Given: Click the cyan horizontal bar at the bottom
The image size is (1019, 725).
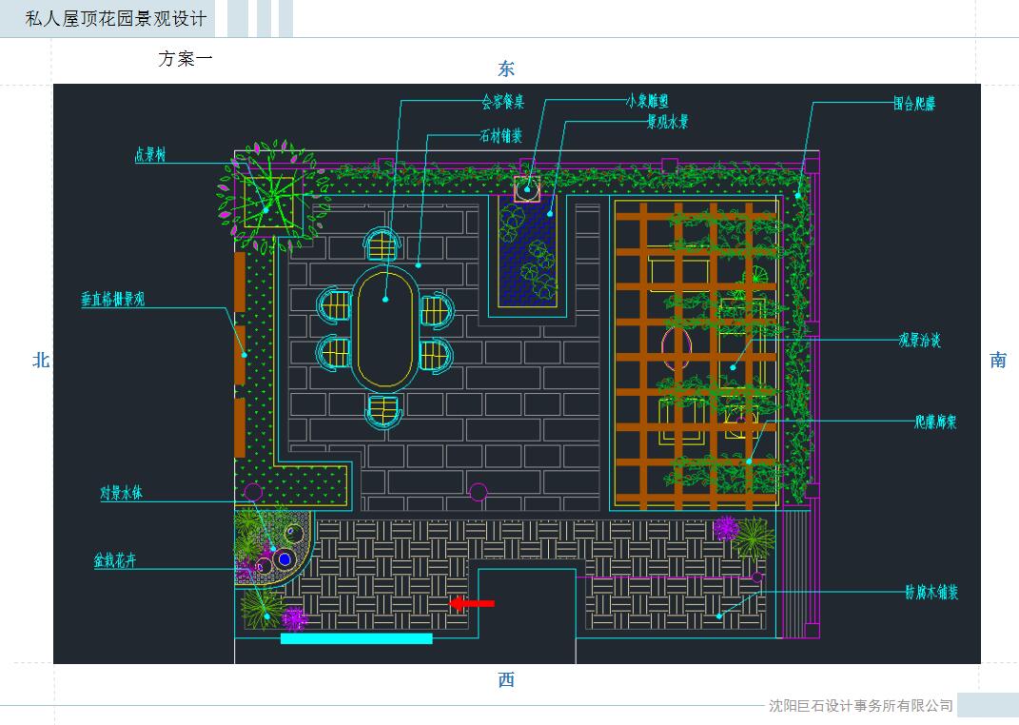Looking at the screenshot, I should click(357, 638).
